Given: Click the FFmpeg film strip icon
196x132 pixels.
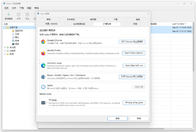Looking at the screenshot, I should pos(43,103).
